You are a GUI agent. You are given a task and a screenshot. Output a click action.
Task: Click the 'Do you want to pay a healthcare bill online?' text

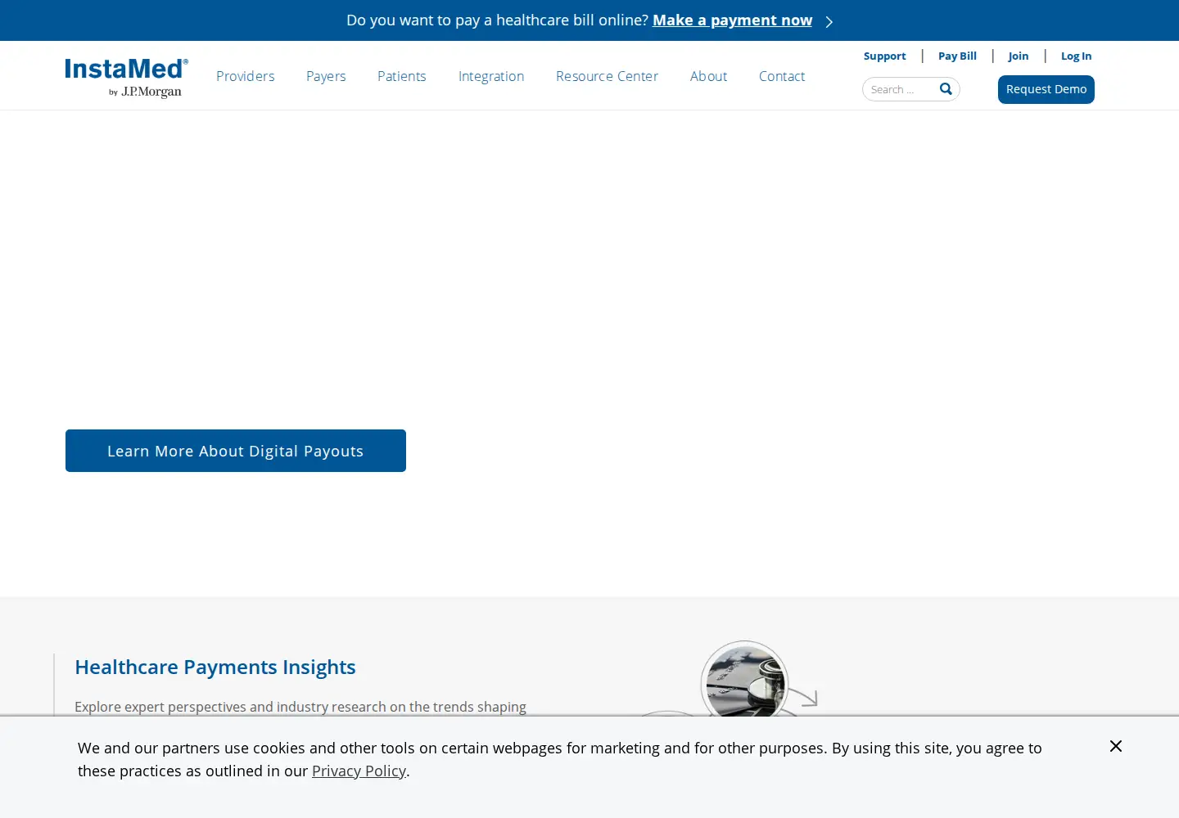(x=497, y=20)
